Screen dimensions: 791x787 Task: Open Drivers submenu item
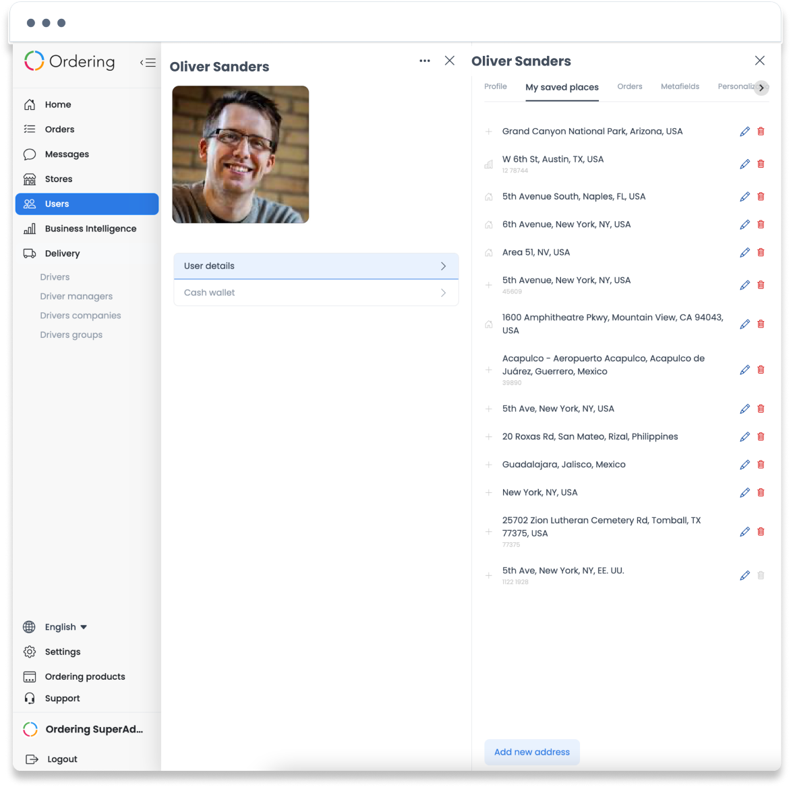click(55, 277)
